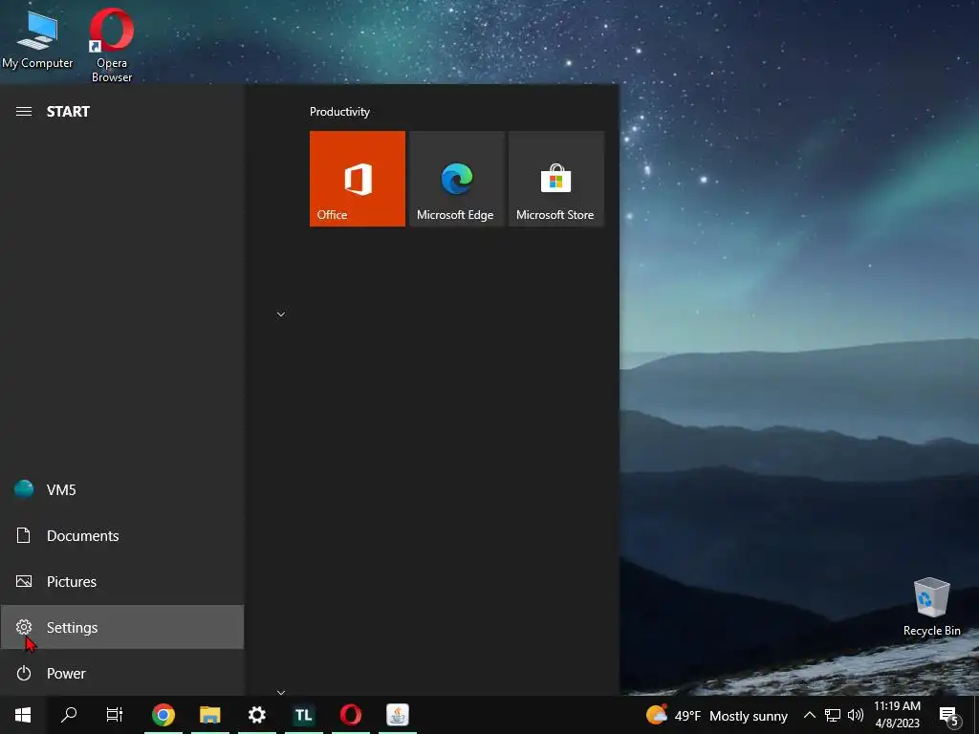Launch Google Chrome from taskbar
The image size is (979, 734).
(163, 715)
